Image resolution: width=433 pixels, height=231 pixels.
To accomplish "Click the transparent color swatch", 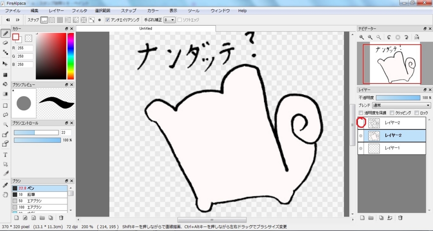I will tap(28, 38).
